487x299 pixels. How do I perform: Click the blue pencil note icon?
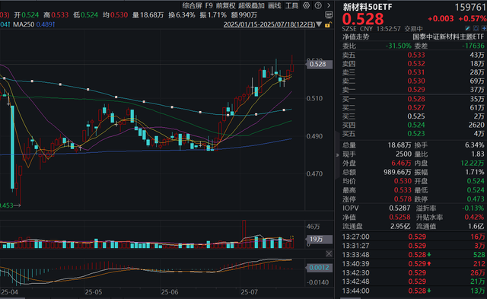click(468, 29)
